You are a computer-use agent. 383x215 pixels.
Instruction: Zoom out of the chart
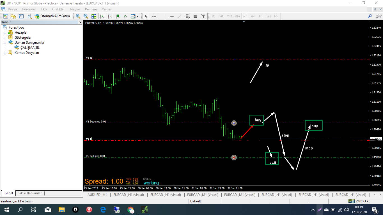point(86,16)
